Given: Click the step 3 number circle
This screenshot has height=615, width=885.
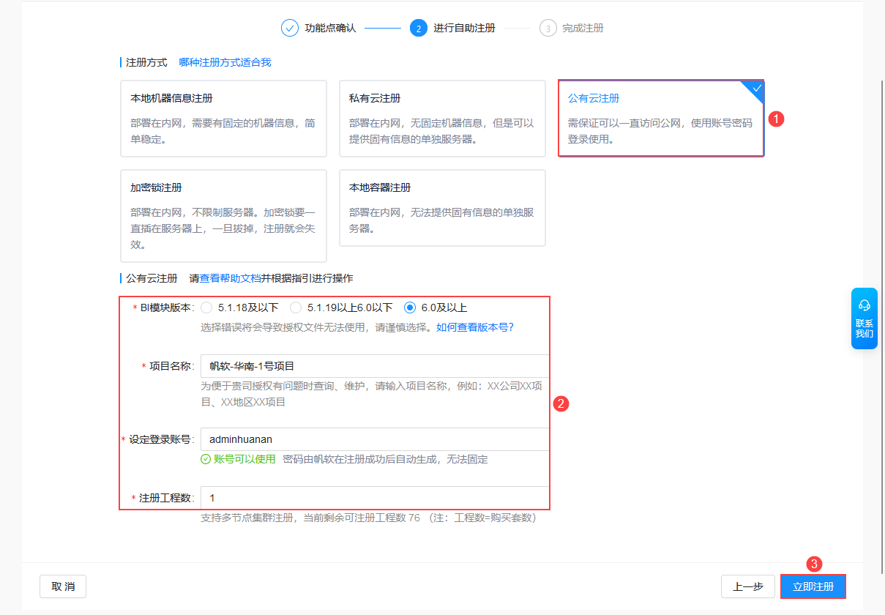Looking at the screenshot, I should coord(548,28).
